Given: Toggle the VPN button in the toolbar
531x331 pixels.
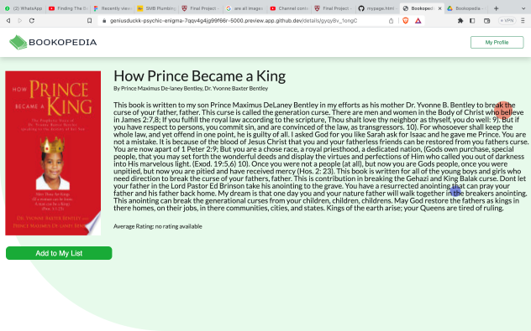Looking at the screenshot, I should pyautogui.click(x=507, y=21).
